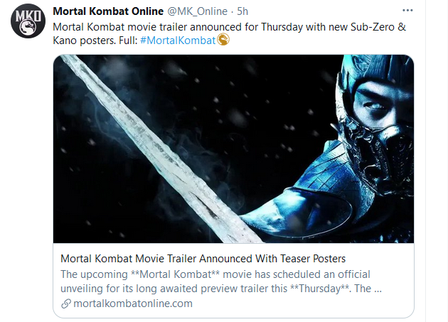Open the "Movie Trailer Announced With Teaser Posters" headline
448x322 pixels.
pos(203,258)
